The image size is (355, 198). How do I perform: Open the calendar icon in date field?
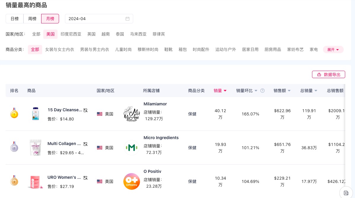coord(128,19)
